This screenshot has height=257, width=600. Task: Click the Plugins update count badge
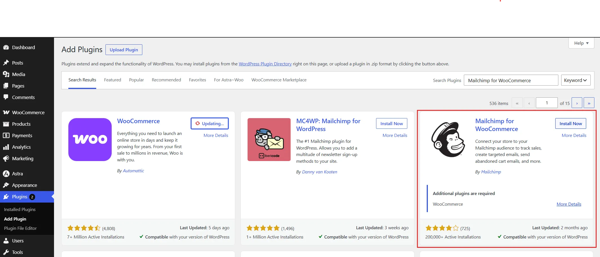coord(32,197)
